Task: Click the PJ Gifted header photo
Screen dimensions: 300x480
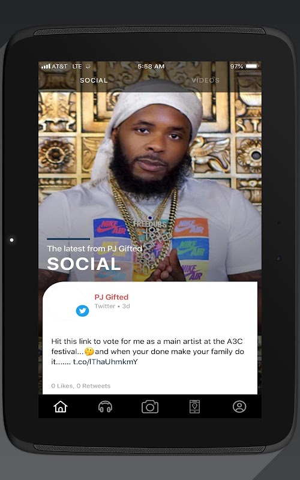Action: pos(150,172)
